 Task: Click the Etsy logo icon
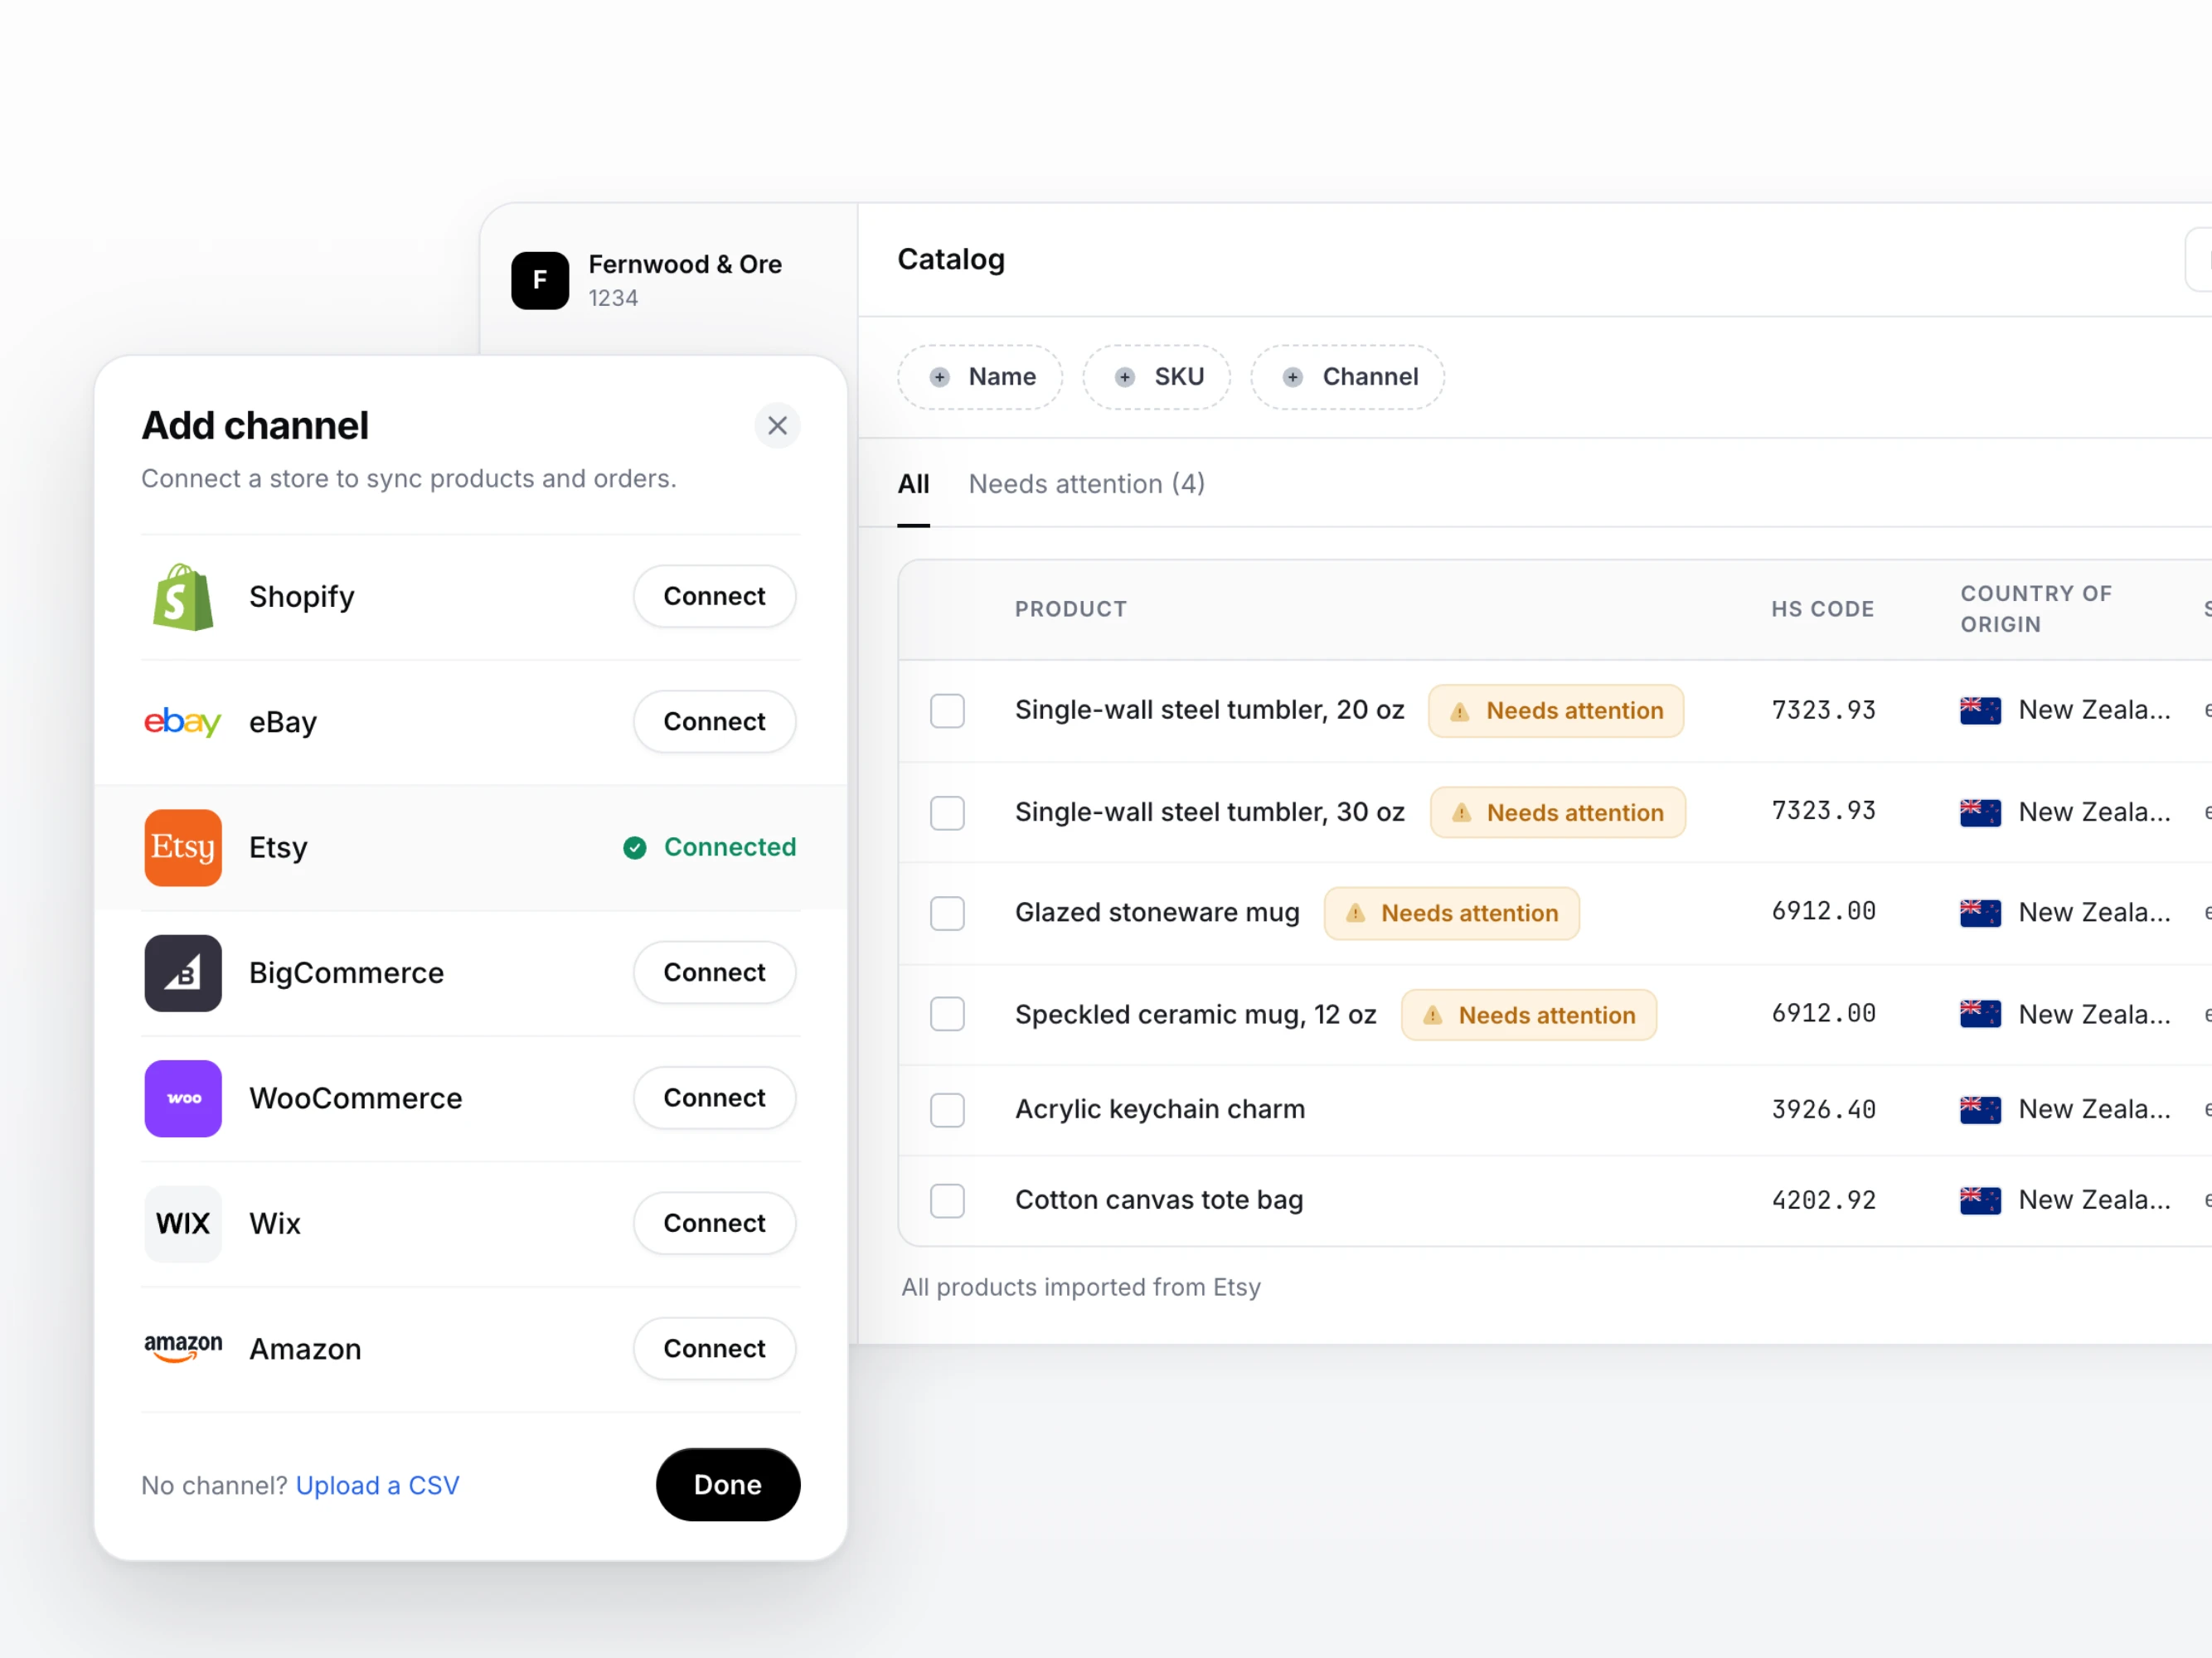tap(183, 848)
